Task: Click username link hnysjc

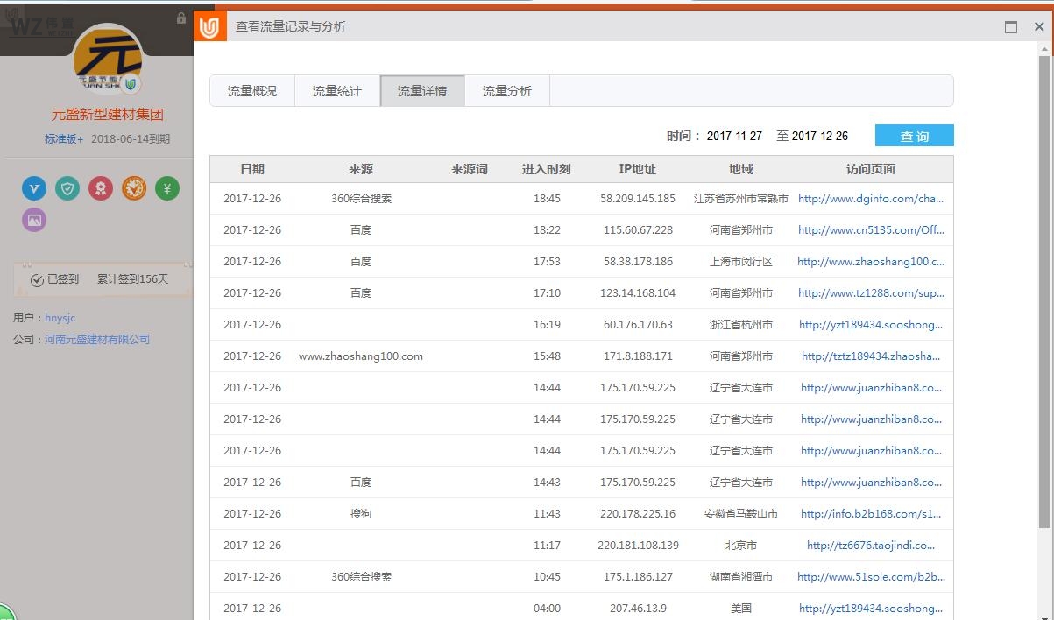Action: pos(60,318)
